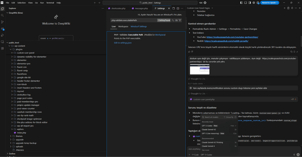
Task: Open the Search view in activity bar
Action: [x=3, y=15]
